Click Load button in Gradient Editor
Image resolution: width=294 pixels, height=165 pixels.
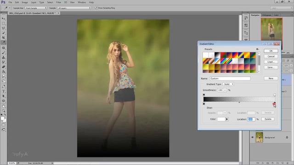click(x=271, y=62)
